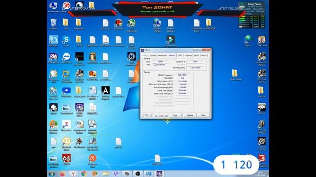Viewport: 316px width, 177px height.
Task: Switch to the CPU tab in CPU-Z
Action: click(x=145, y=56)
